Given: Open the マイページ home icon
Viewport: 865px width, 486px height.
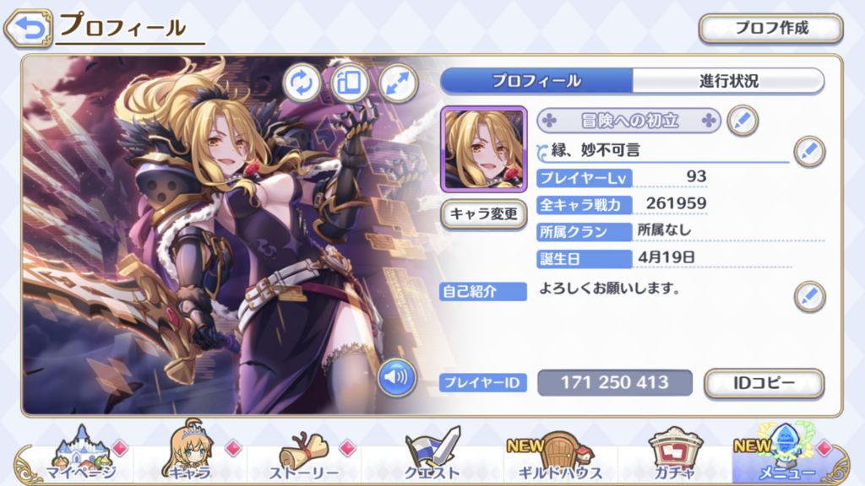Looking at the screenshot, I should click(x=81, y=454).
